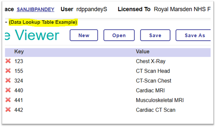Click the CT-Scan Chest value
The image size is (216, 127).
click(153, 81)
